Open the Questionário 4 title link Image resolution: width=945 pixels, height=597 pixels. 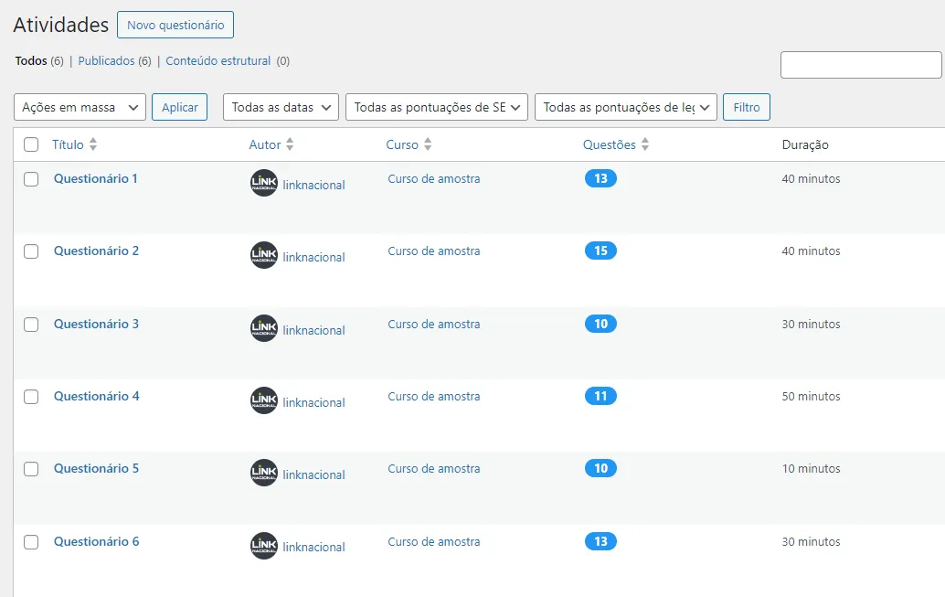pyautogui.click(x=96, y=396)
